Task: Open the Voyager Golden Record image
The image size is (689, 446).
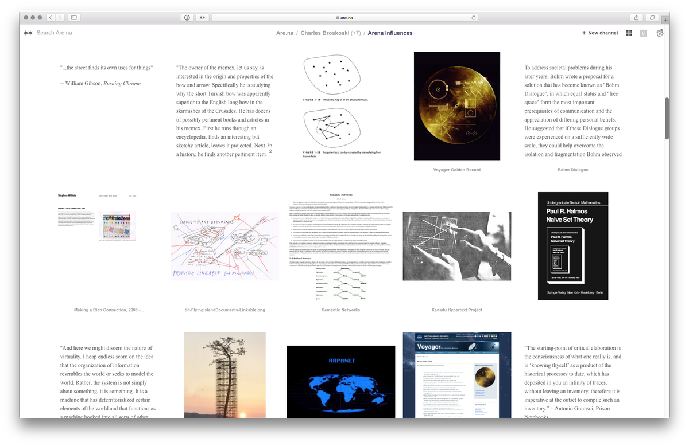Action: point(457,106)
